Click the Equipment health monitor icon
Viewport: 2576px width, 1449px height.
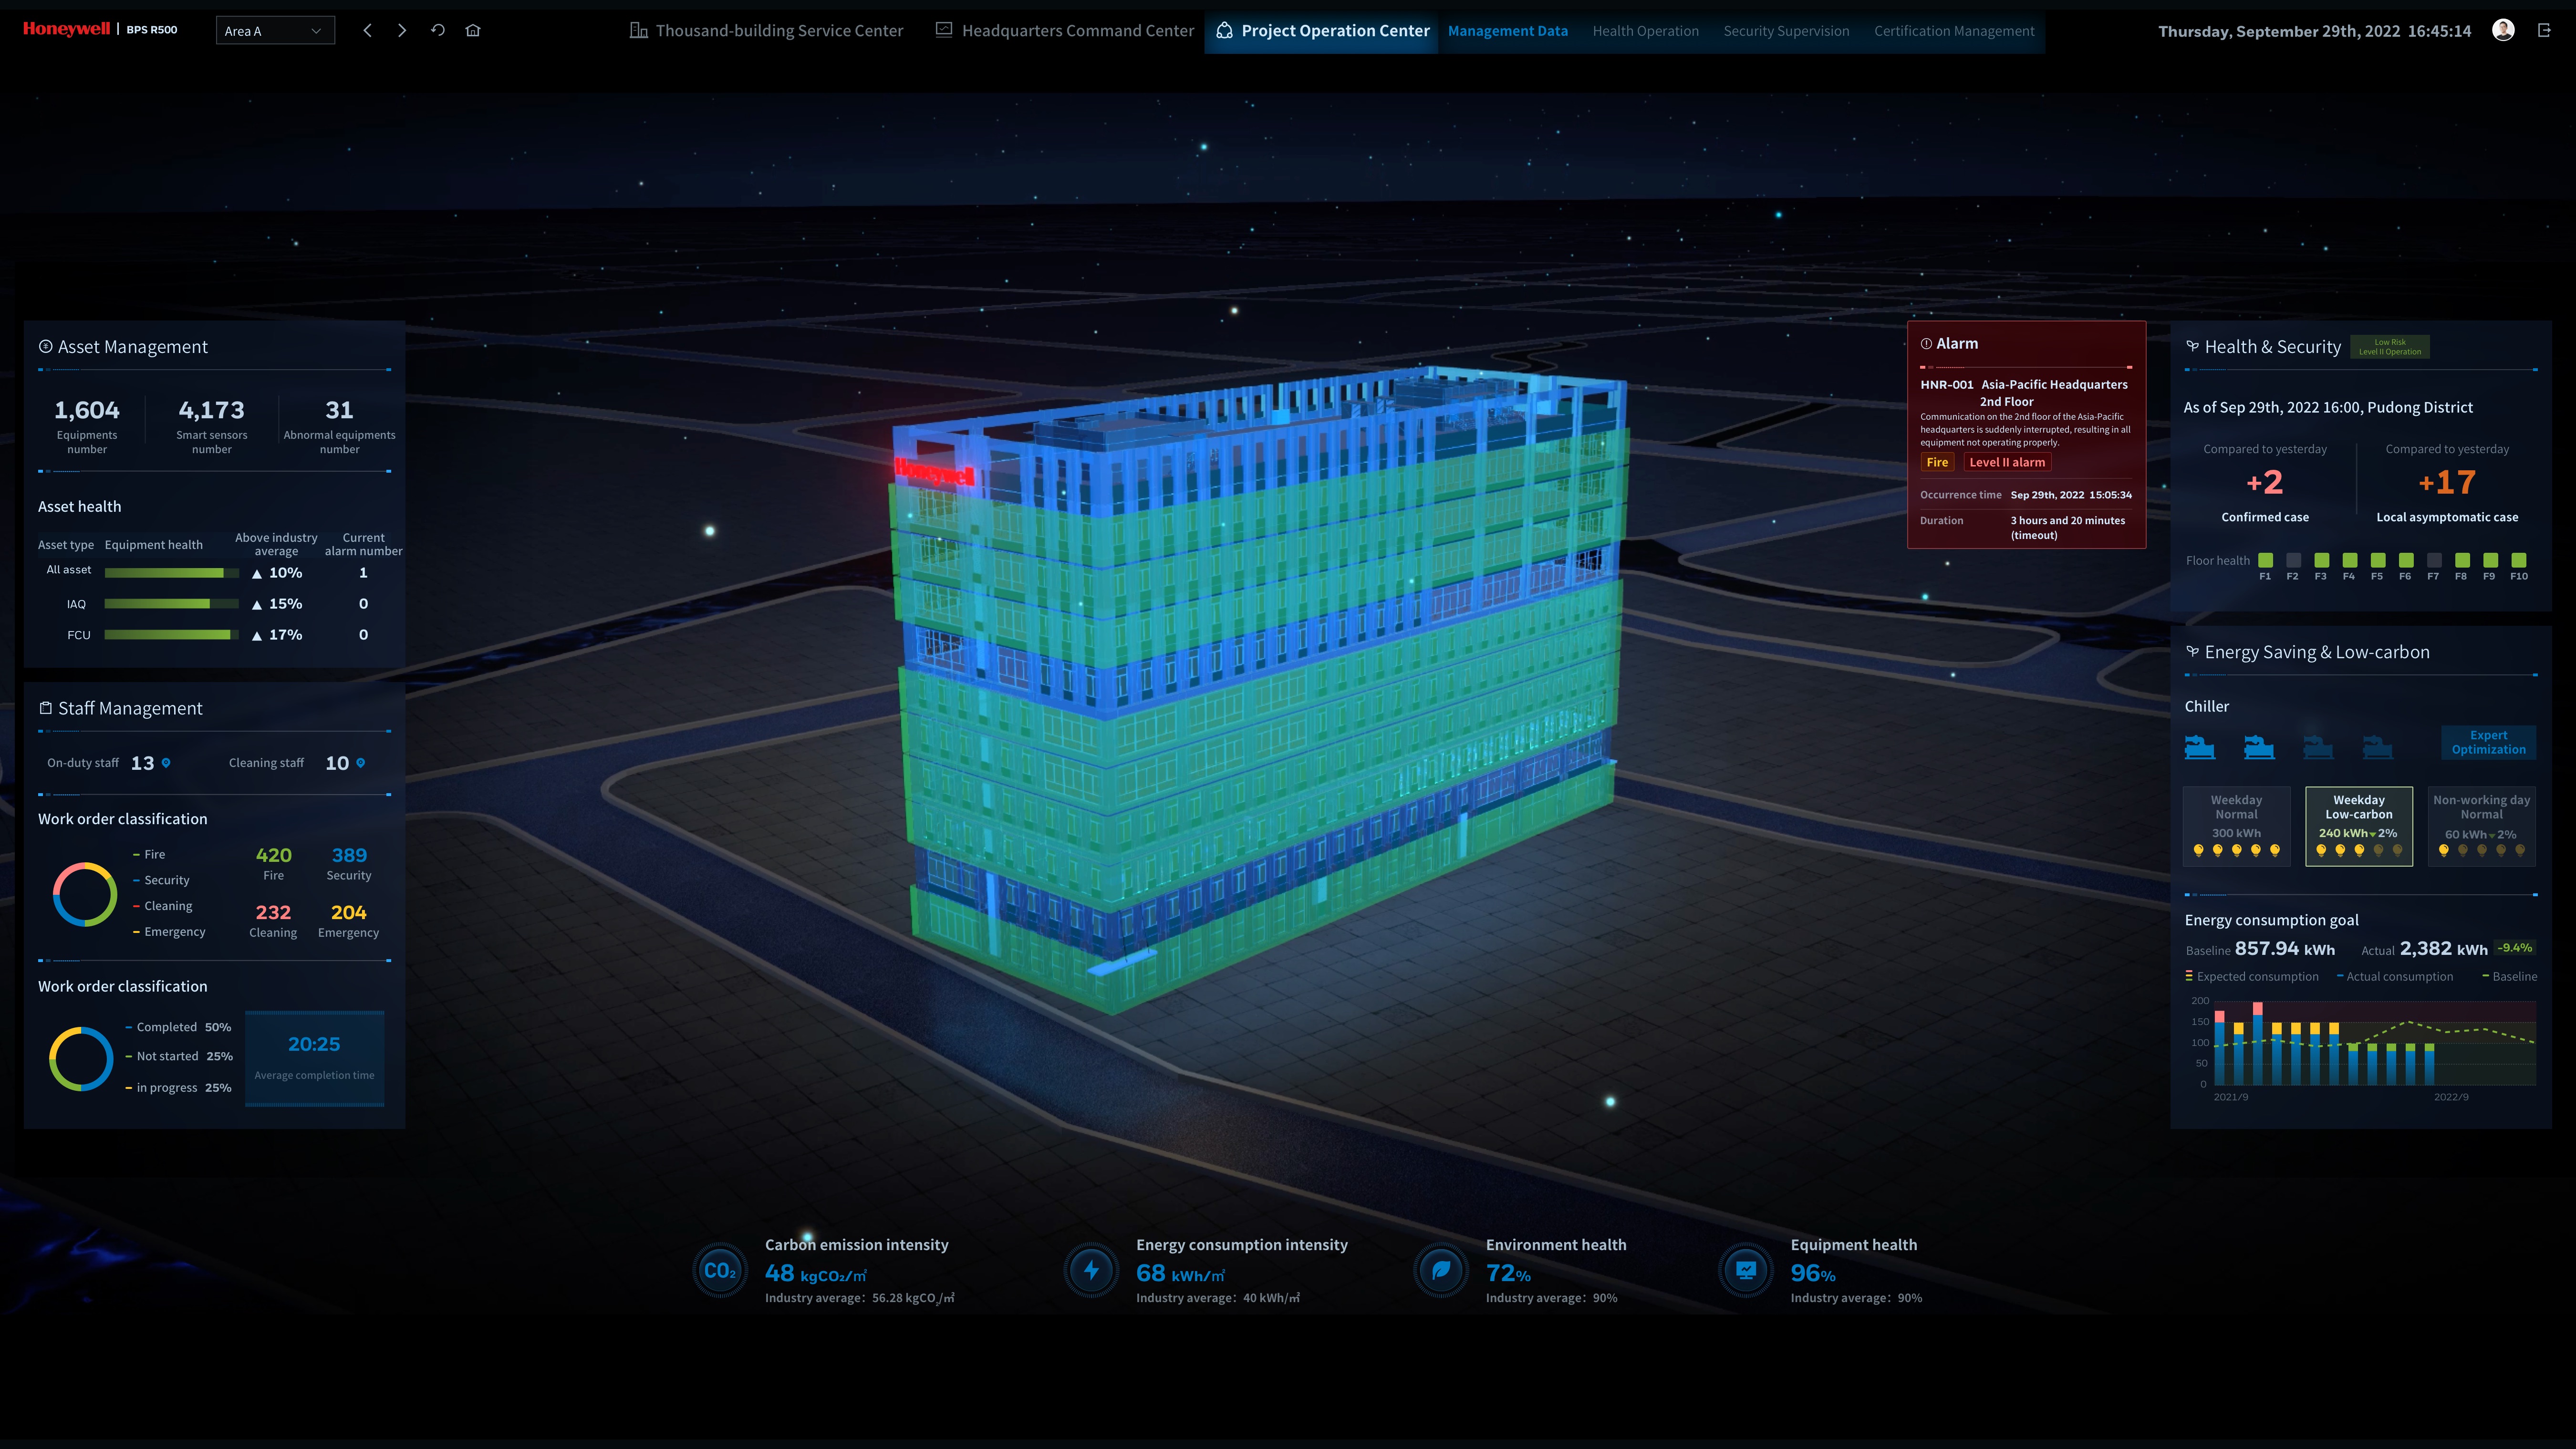click(x=1745, y=1270)
